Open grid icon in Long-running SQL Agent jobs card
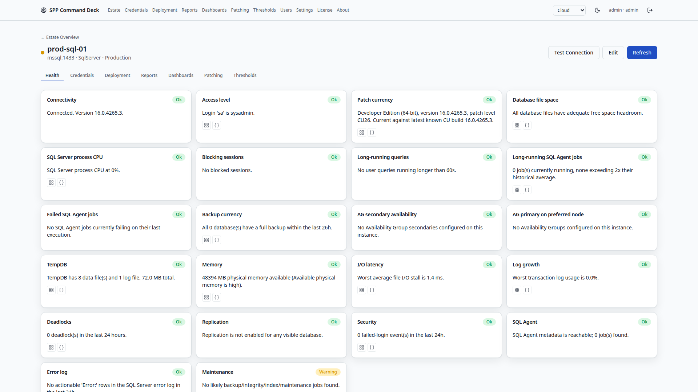 click(517, 190)
